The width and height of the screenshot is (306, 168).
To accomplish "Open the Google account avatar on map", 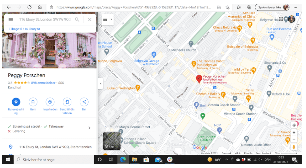I will click(291, 19).
